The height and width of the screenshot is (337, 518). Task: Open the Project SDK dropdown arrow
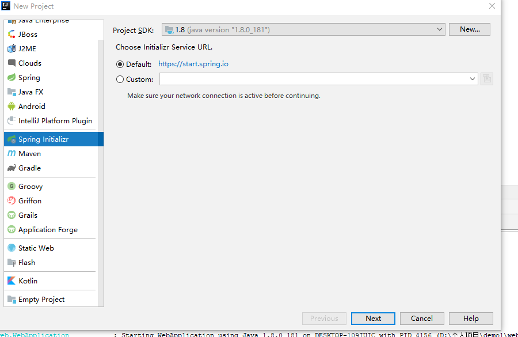[439, 29]
